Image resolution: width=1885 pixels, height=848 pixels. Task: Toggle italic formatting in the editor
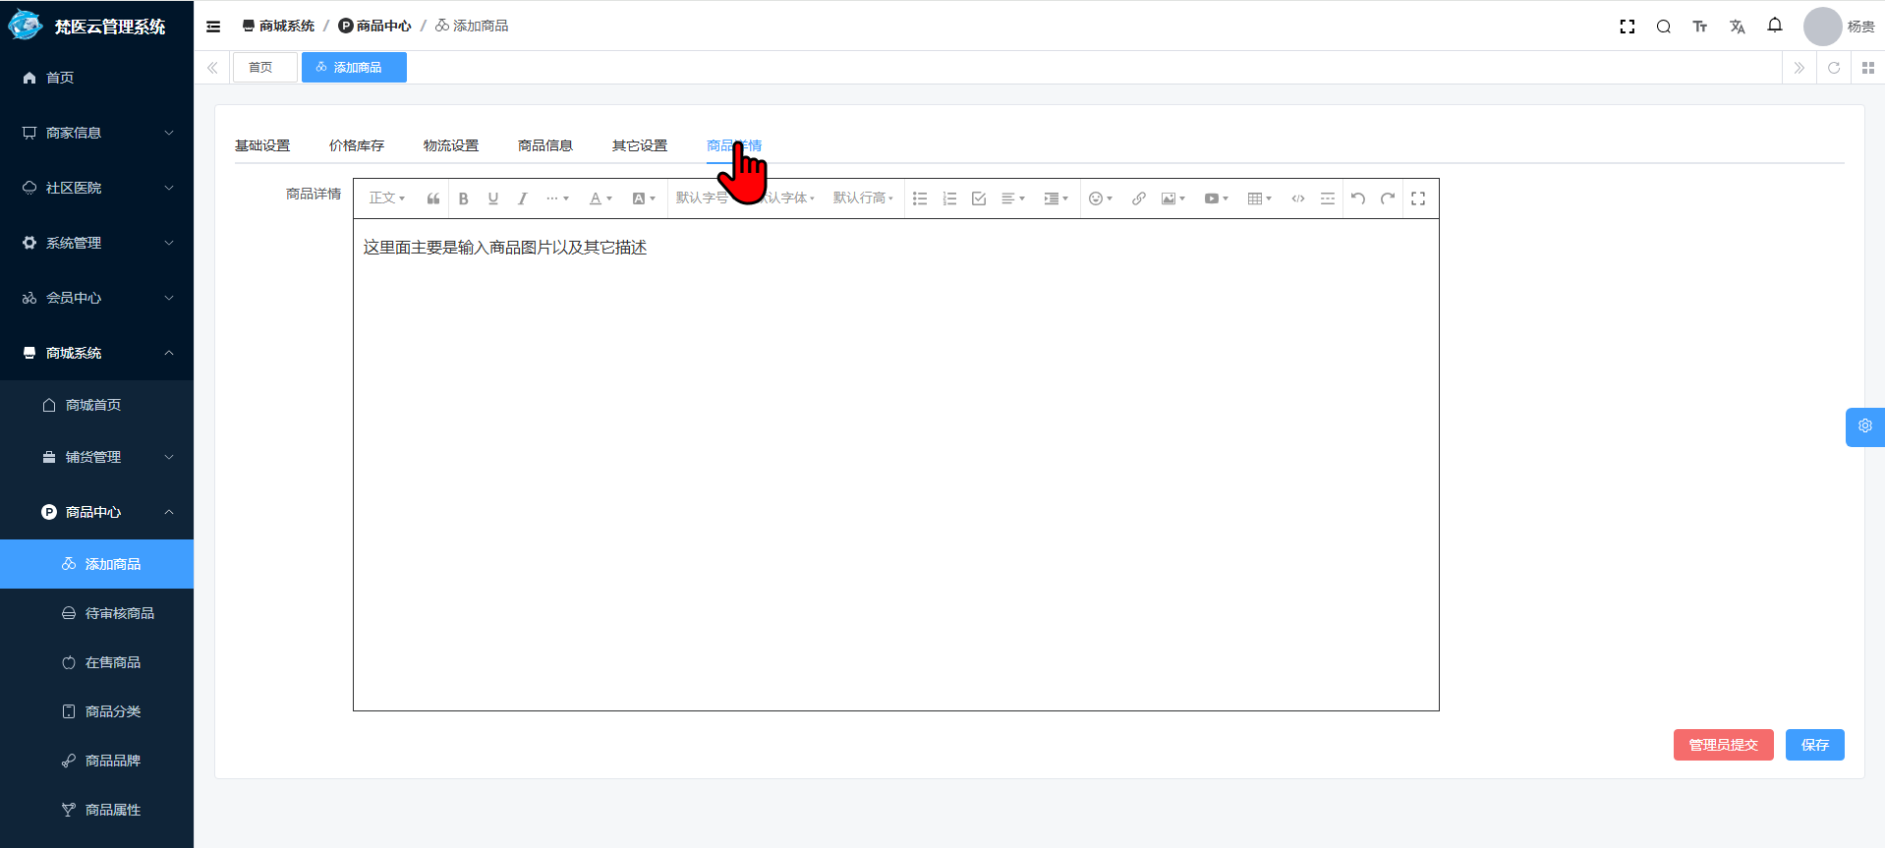point(522,198)
